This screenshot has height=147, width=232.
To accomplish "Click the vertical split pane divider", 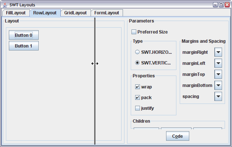I will [x=95, y=81].
